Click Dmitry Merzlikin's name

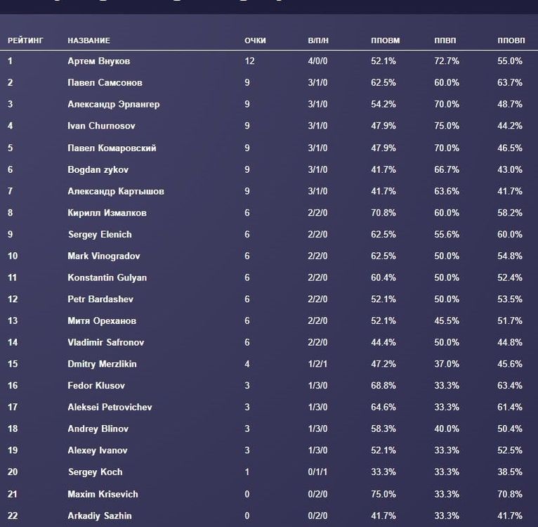[102, 364]
